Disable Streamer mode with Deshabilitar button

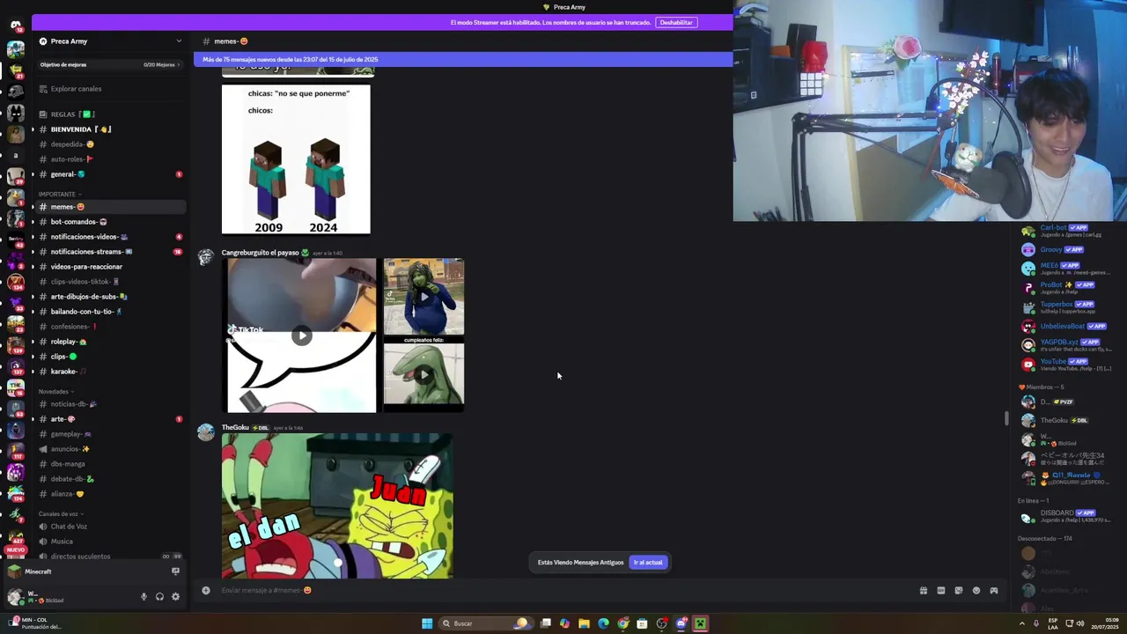[x=676, y=22]
